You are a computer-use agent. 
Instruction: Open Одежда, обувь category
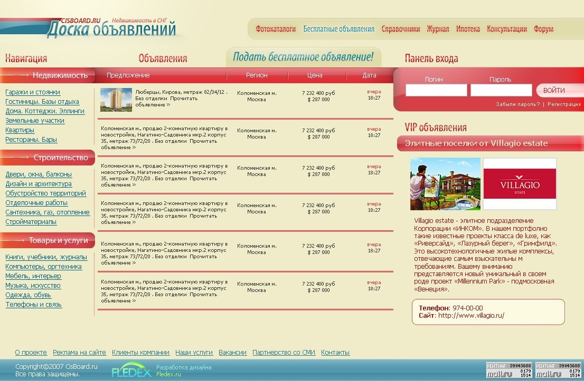click(x=28, y=295)
